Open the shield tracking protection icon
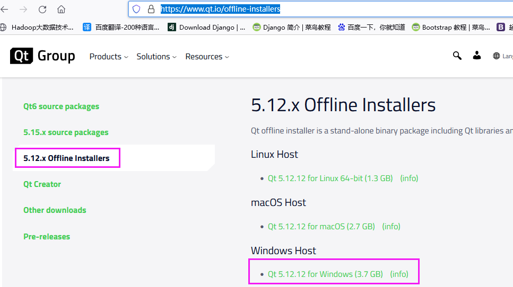The image size is (513, 287). (136, 9)
